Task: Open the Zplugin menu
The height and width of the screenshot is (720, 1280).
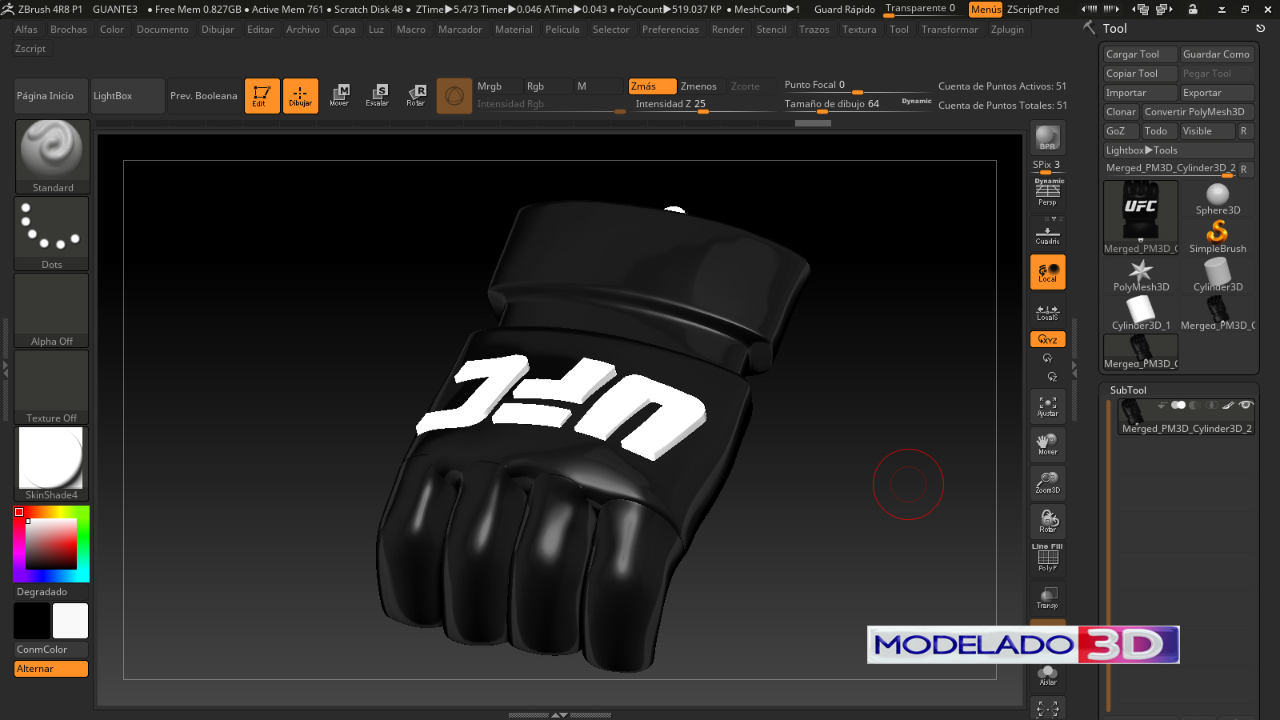Action: (x=1007, y=30)
